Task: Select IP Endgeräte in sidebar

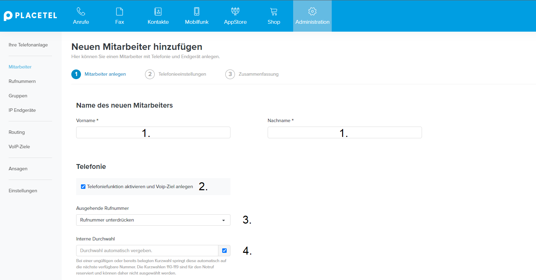Action: (x=22, y=110)
